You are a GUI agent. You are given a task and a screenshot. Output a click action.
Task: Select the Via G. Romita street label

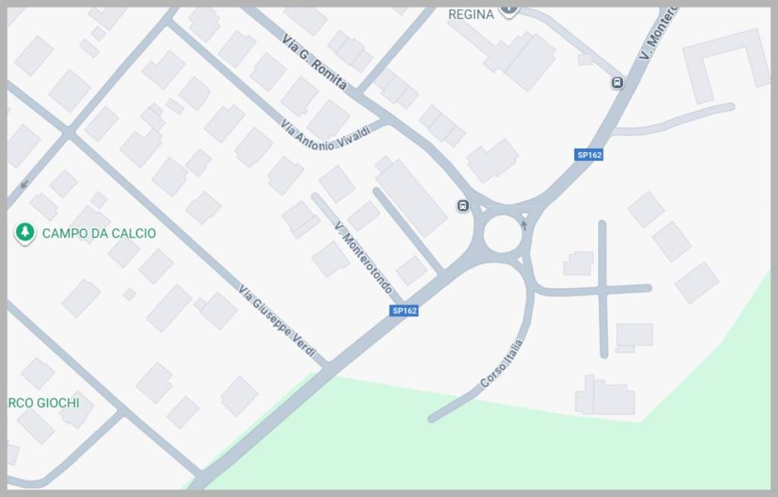[x=314, y=62]
